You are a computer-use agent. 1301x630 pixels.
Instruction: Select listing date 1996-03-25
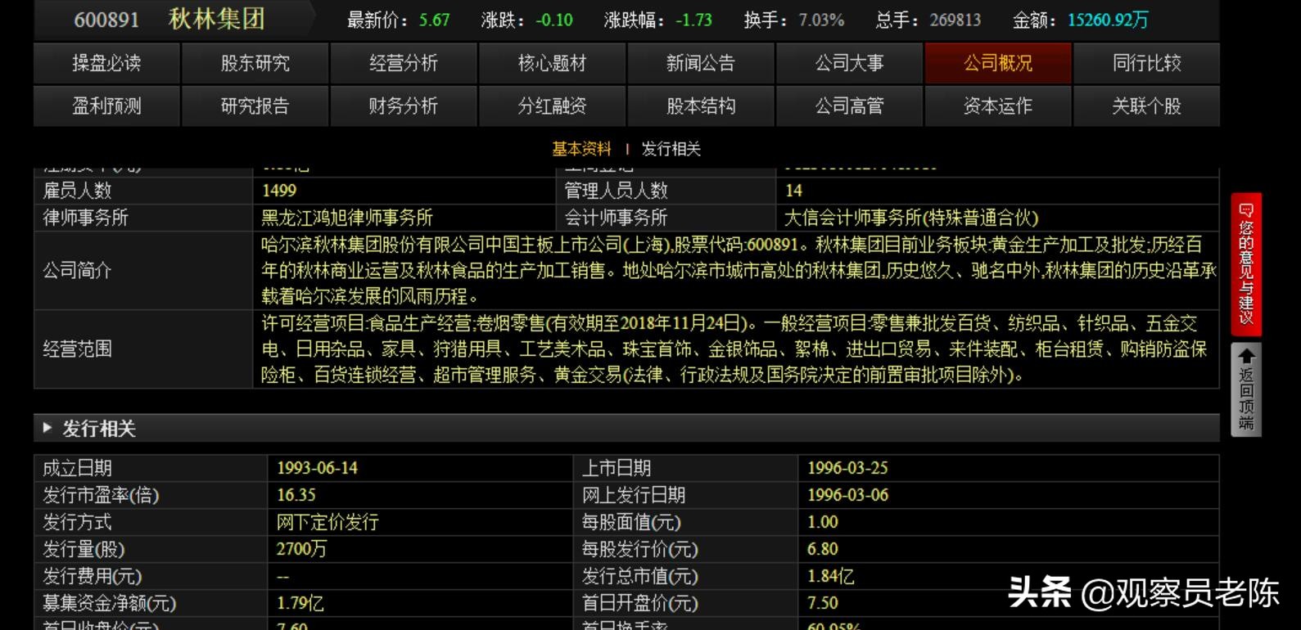[x=847, y=468]
